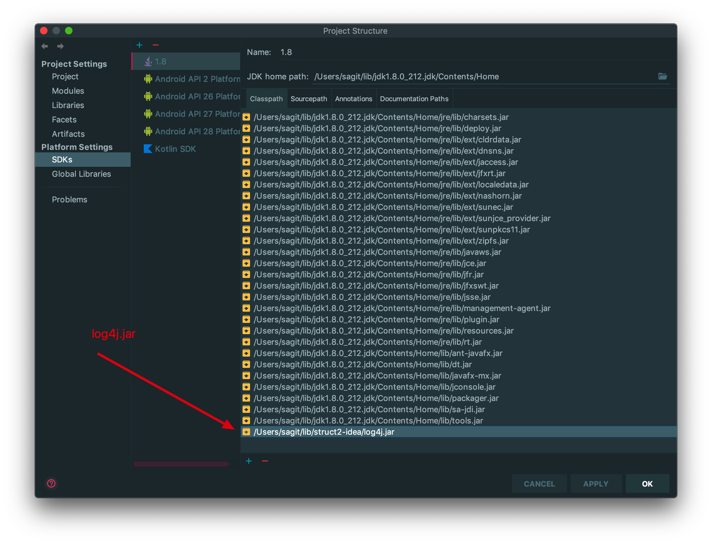
Task: Open the folder browser for JDK home path
Action: 663,77
